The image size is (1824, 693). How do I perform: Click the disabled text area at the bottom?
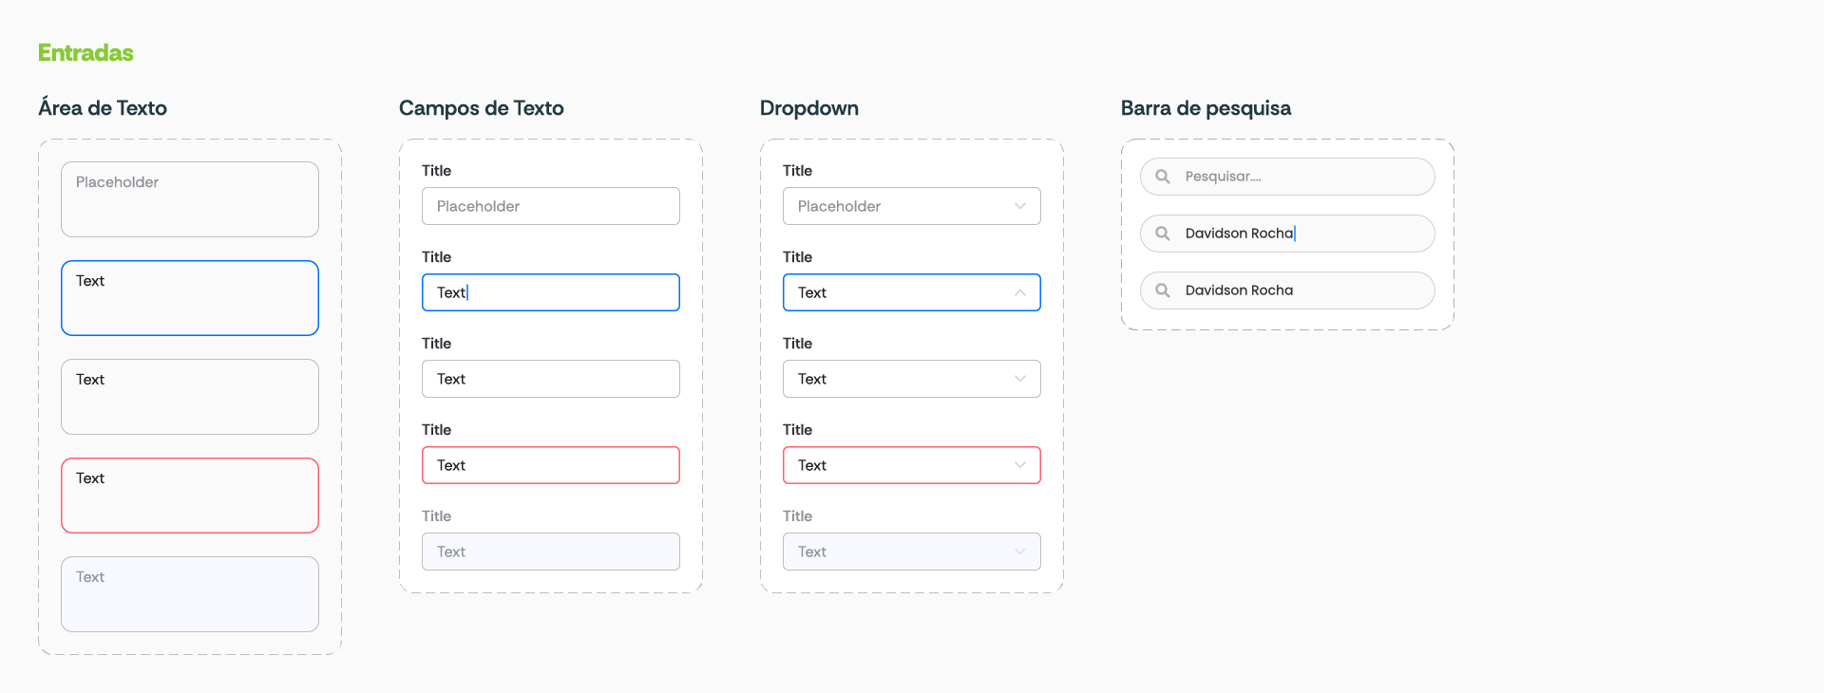[190, 594]
